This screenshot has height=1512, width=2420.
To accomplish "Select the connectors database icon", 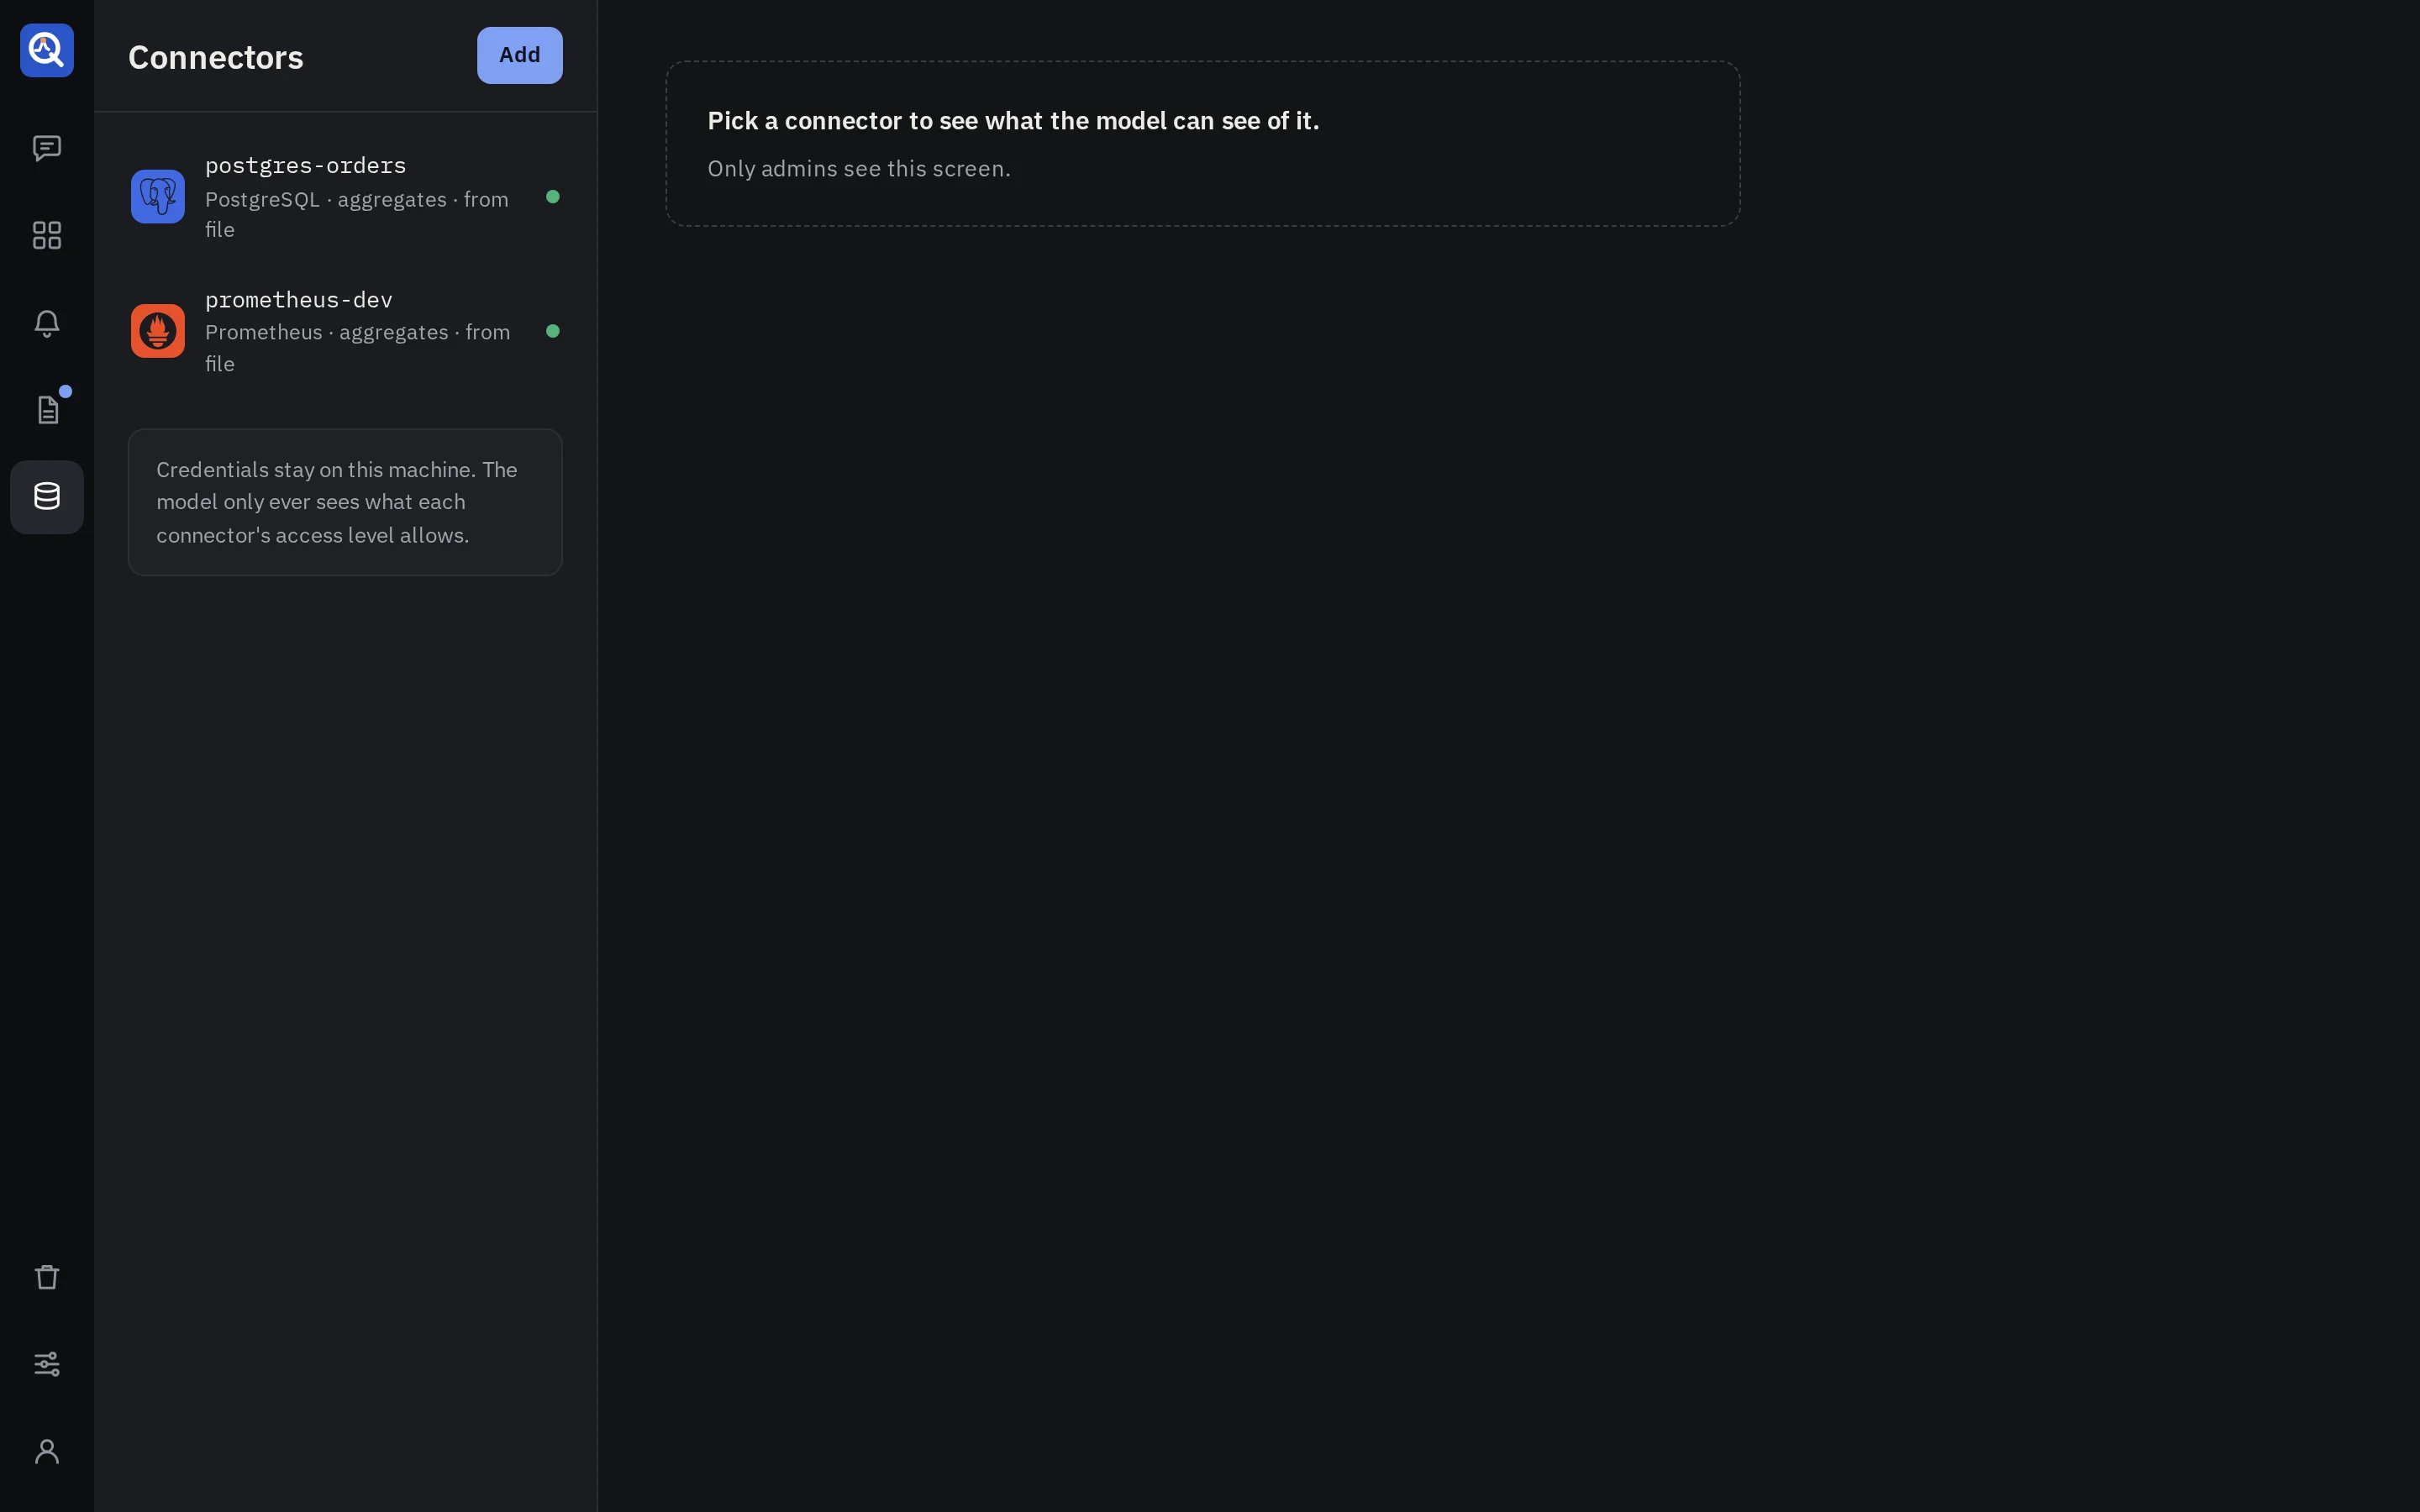I will (x=47, y=497).
